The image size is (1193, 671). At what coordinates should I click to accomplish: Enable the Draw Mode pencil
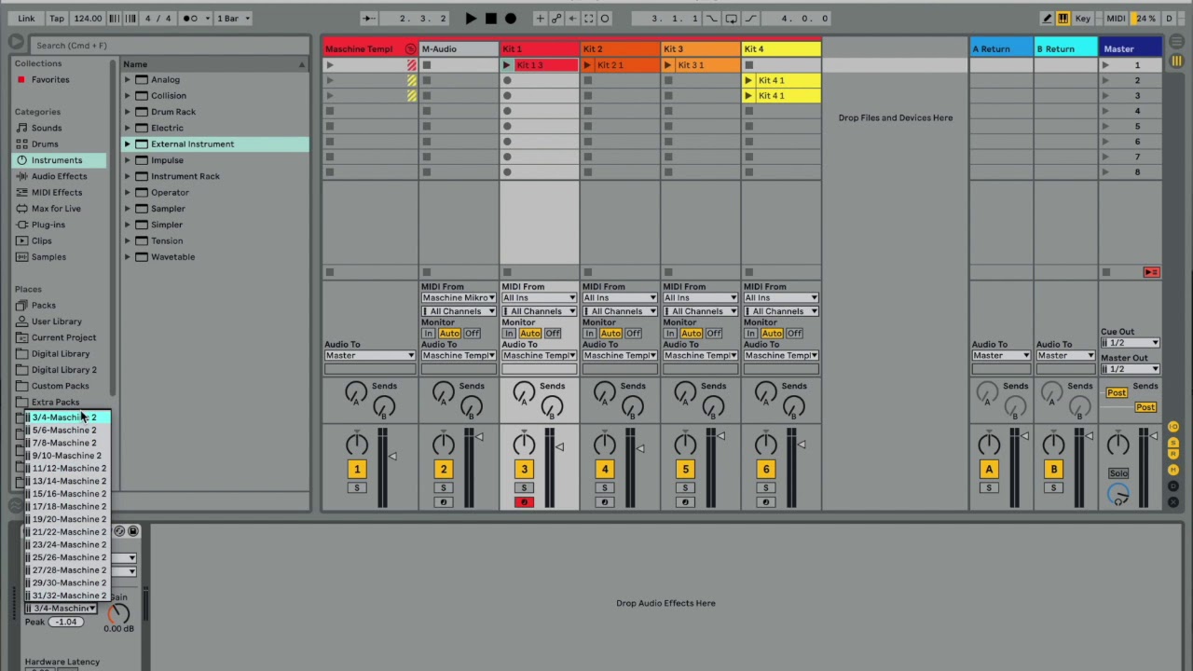click(x=1047, y=19)
